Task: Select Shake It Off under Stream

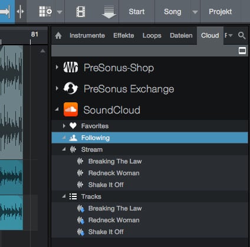Action: point(106,185)
